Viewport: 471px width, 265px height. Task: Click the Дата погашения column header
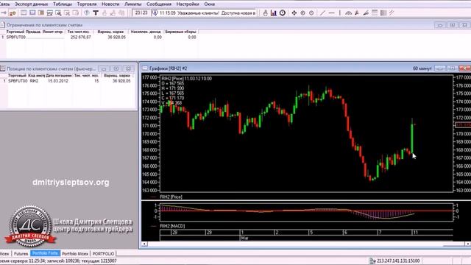pyautogui.click(x=59, y=76)
